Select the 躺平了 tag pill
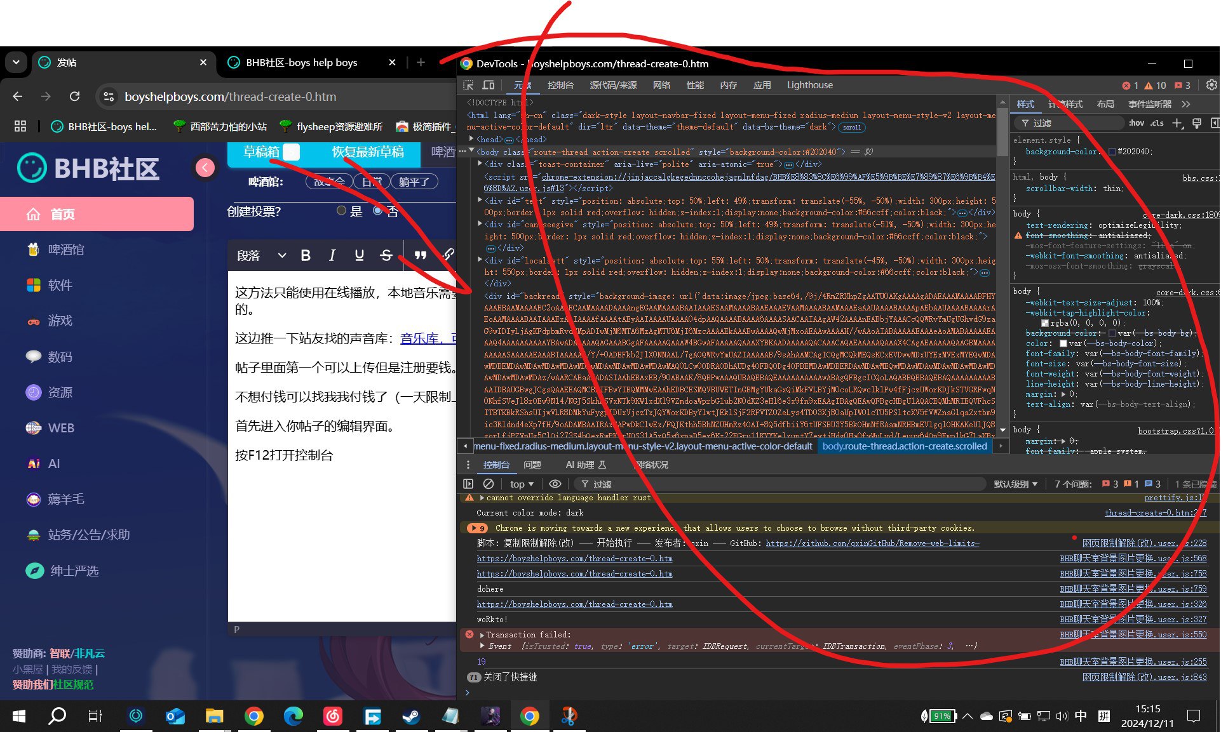The image size is (1221, 732). click(414, 182)
